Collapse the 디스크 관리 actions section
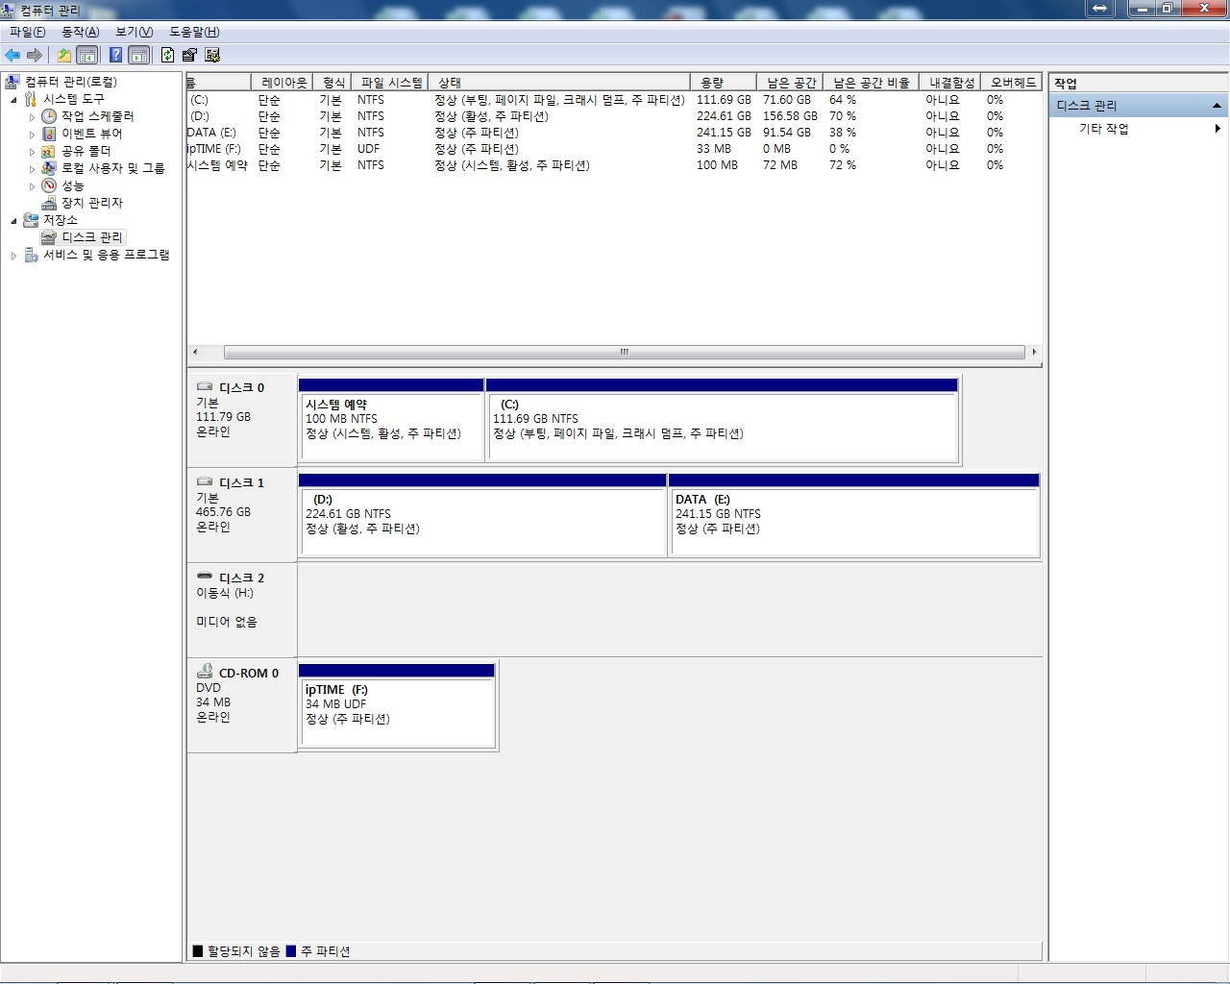 [1217, 106]
